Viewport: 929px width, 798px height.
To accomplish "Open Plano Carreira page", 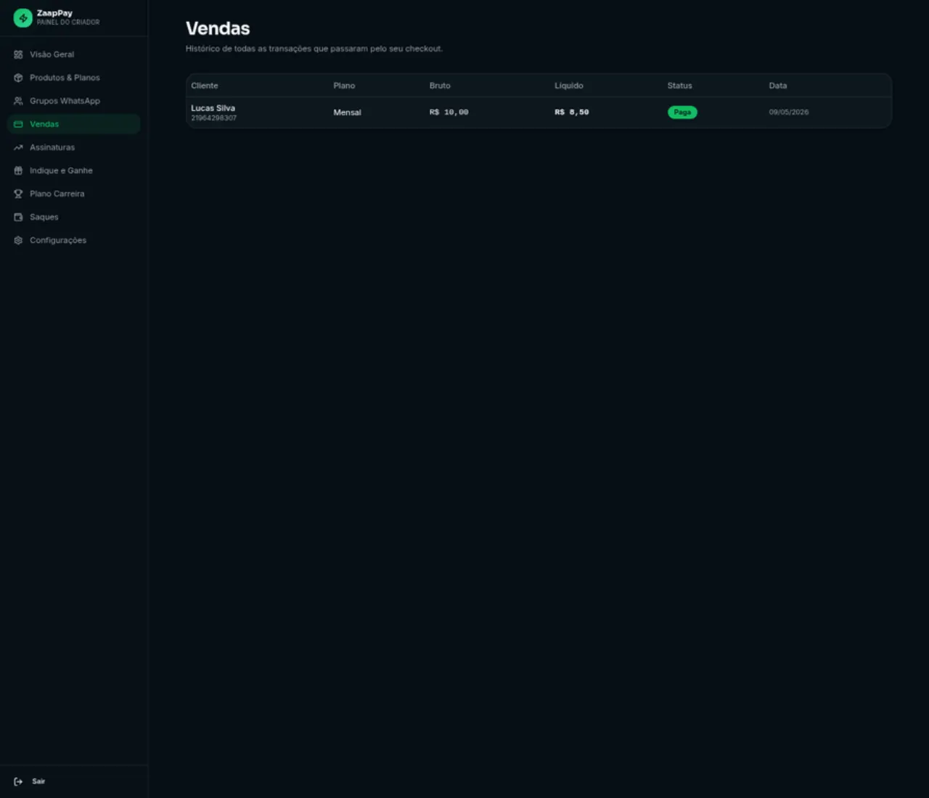I will (x=73, y=194).
